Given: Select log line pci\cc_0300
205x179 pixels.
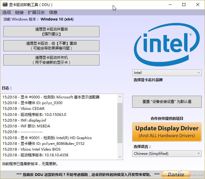Looking at the screenshot, I should point(32,103).
